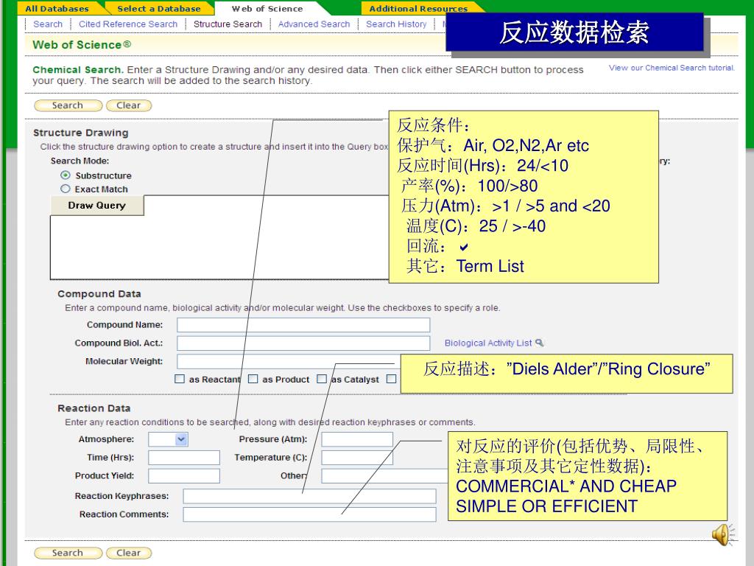
Task: Open the Select a Database tab
Action: pyautogui.click(x=159, y=8)
